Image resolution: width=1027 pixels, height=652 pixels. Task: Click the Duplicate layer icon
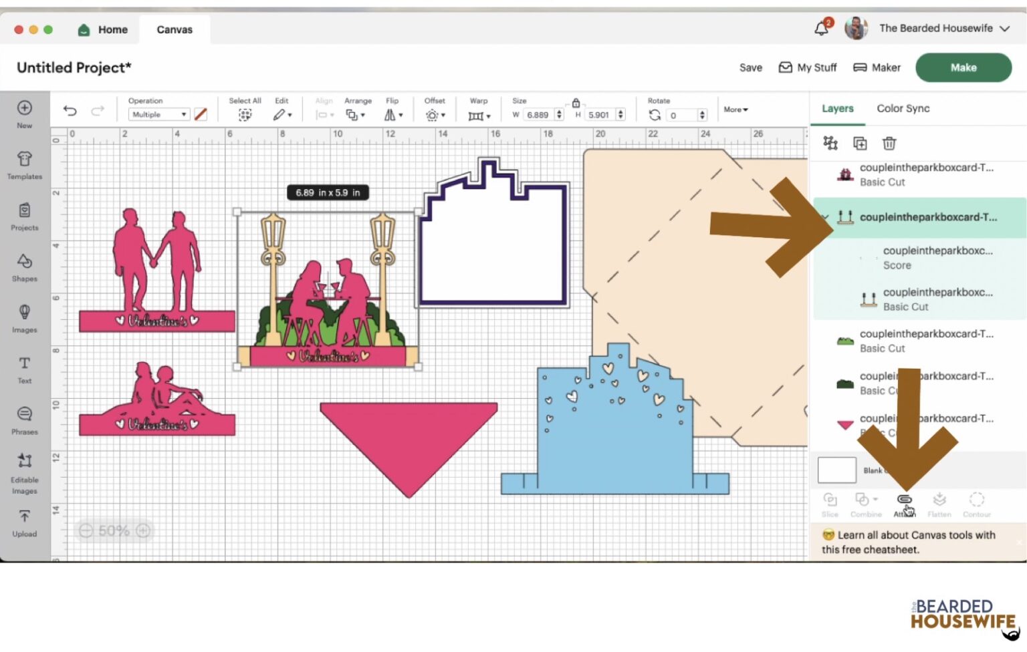pos(860,144)
